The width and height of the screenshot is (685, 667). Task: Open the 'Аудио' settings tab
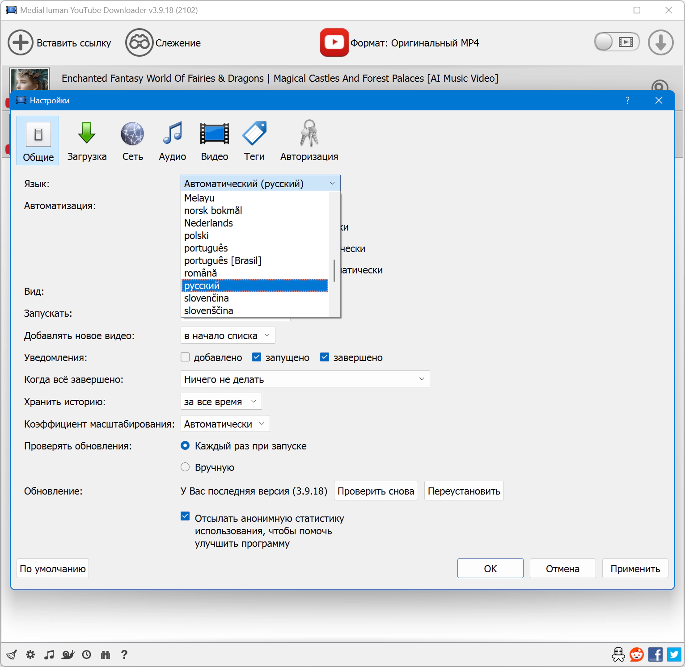click(172, 141)
